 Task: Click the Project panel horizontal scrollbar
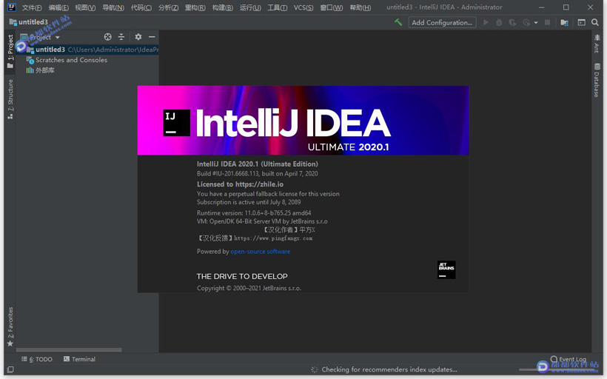(x=69, y=350)
